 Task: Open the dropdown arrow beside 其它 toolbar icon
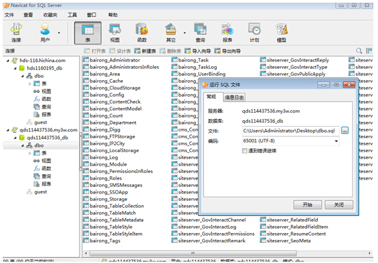pyautogui.click(x=185, y=33)
